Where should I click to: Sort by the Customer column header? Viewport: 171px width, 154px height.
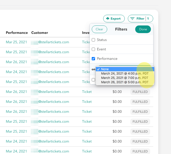[40, 33]
